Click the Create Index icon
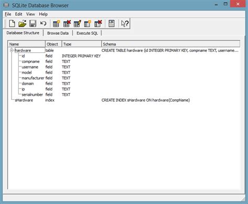Screen dimensions: 248x204 (87, 24)
